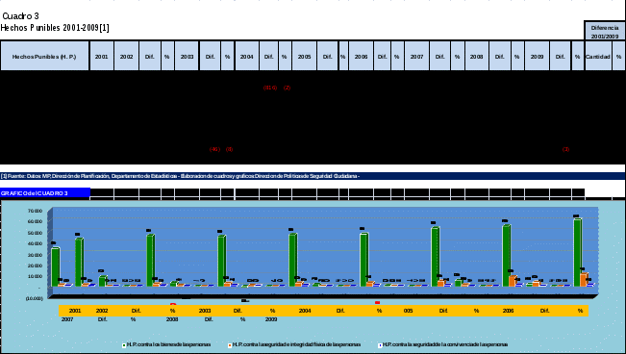Select '2007' below the orange axis band
Viewport: 626px width, 354px height.
pos(67,319)
